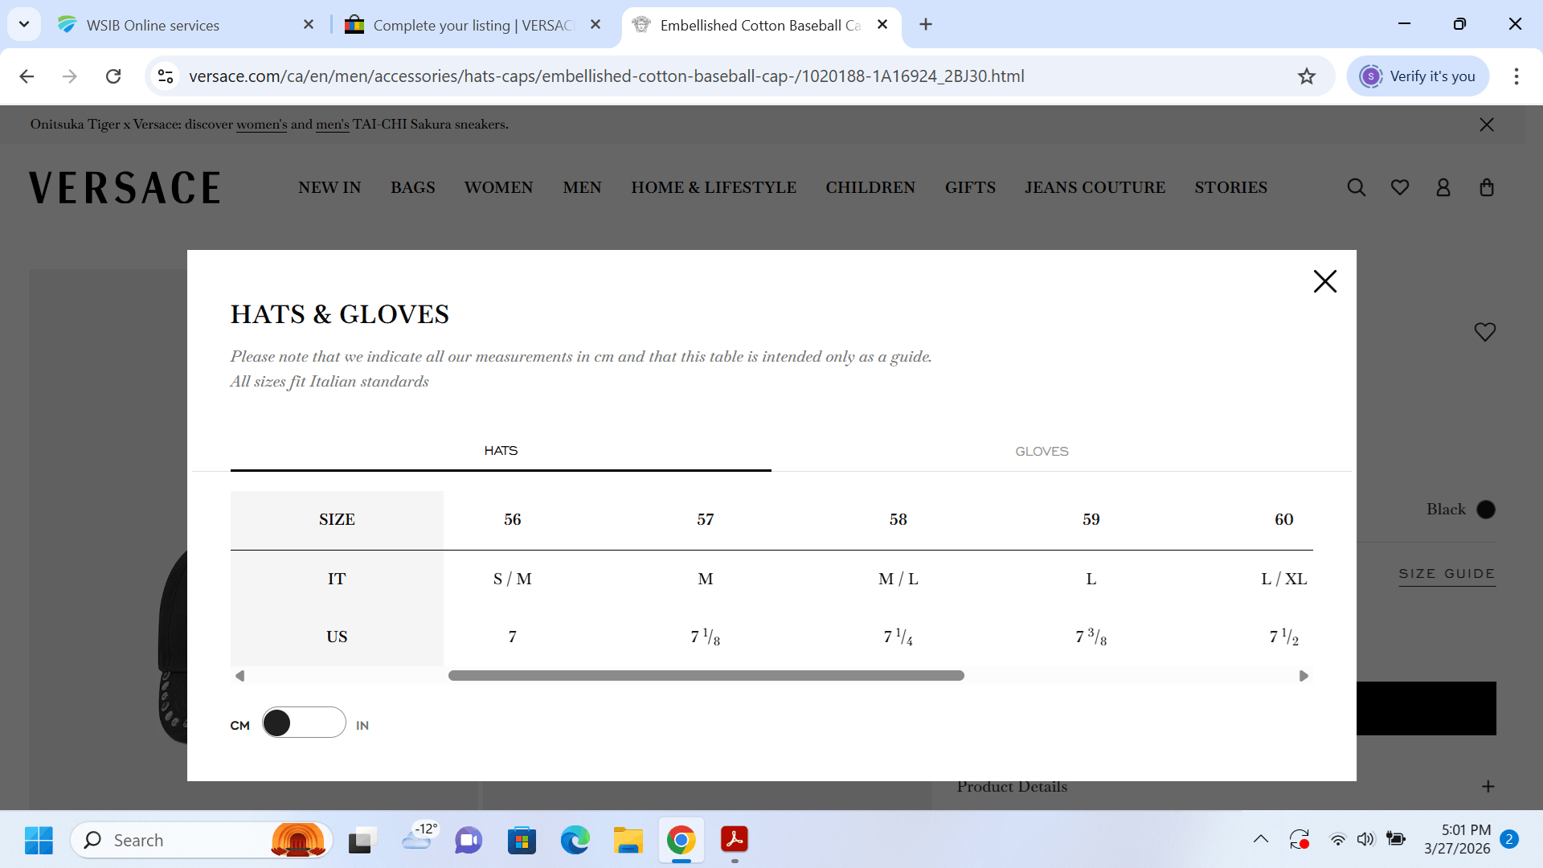
Task: Click the Teams chat icon on taskbar
Action: 469,841
